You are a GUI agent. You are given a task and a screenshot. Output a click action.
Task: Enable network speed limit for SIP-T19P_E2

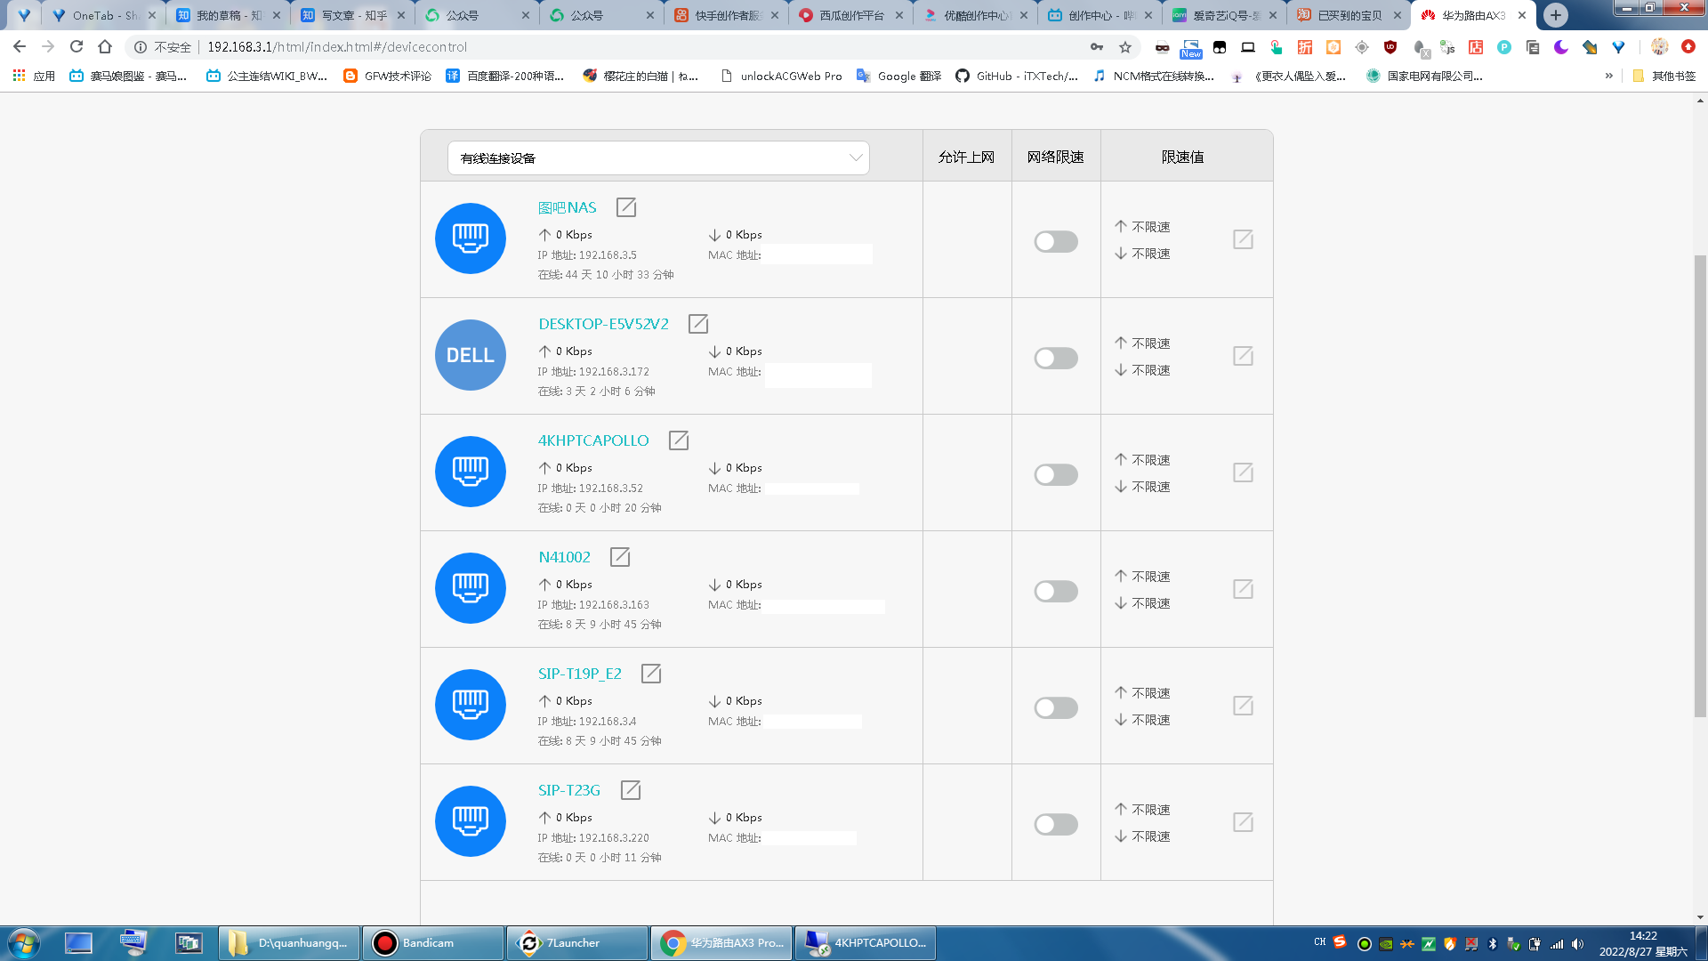[1056, 707]
